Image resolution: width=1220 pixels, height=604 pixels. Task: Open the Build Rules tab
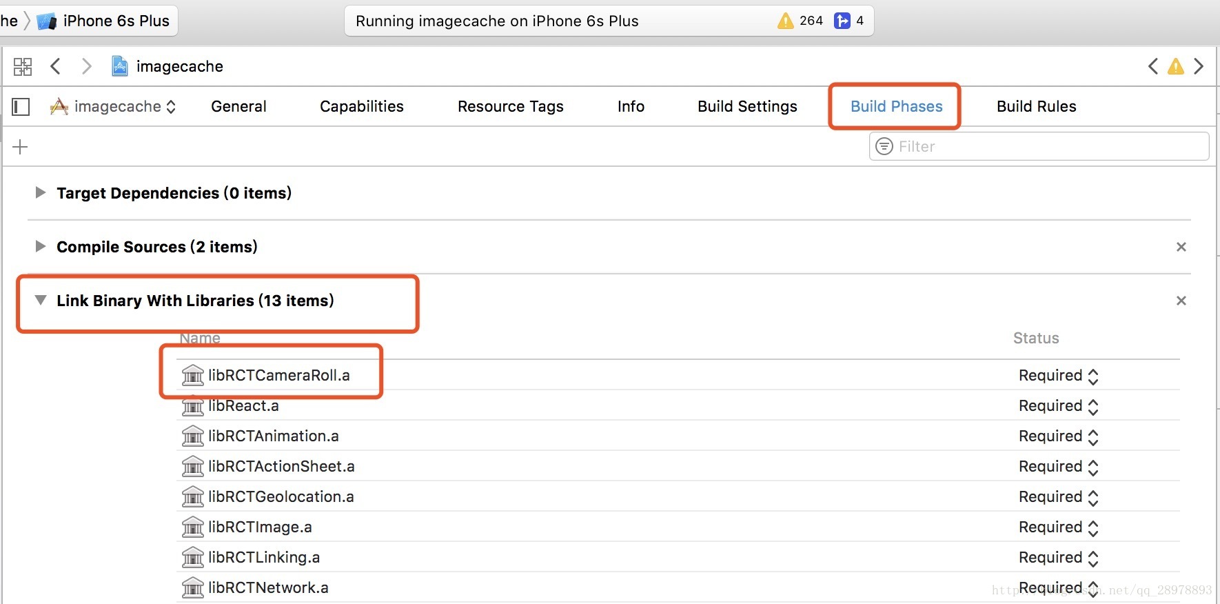1036,106
